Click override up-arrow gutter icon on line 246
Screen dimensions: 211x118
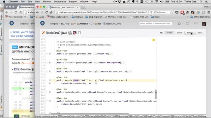tap(47, 101)
